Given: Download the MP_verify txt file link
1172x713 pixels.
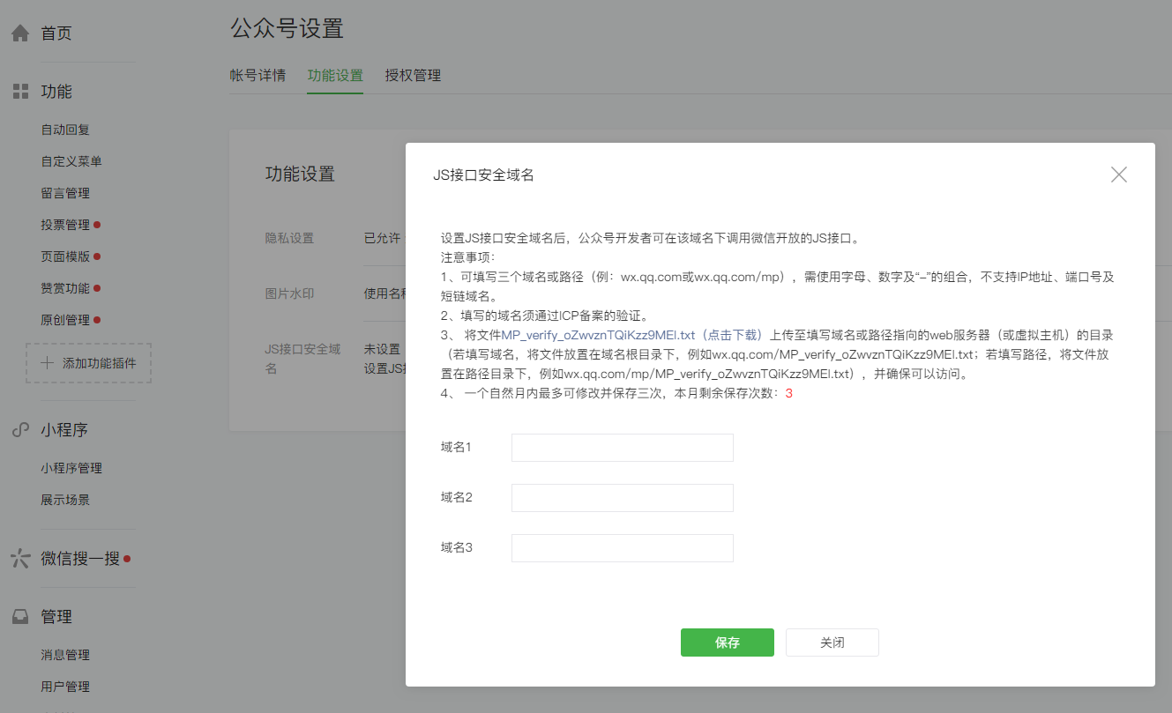Looking at the screenshot, I should coord(632,335).
